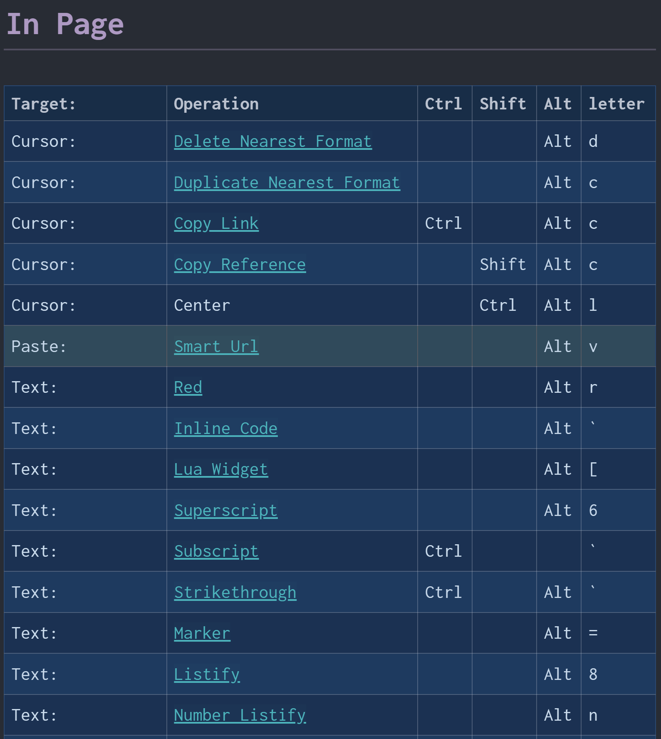Click the Lua Widget link
The image size is (661, 739).
(x=221, y=469)
